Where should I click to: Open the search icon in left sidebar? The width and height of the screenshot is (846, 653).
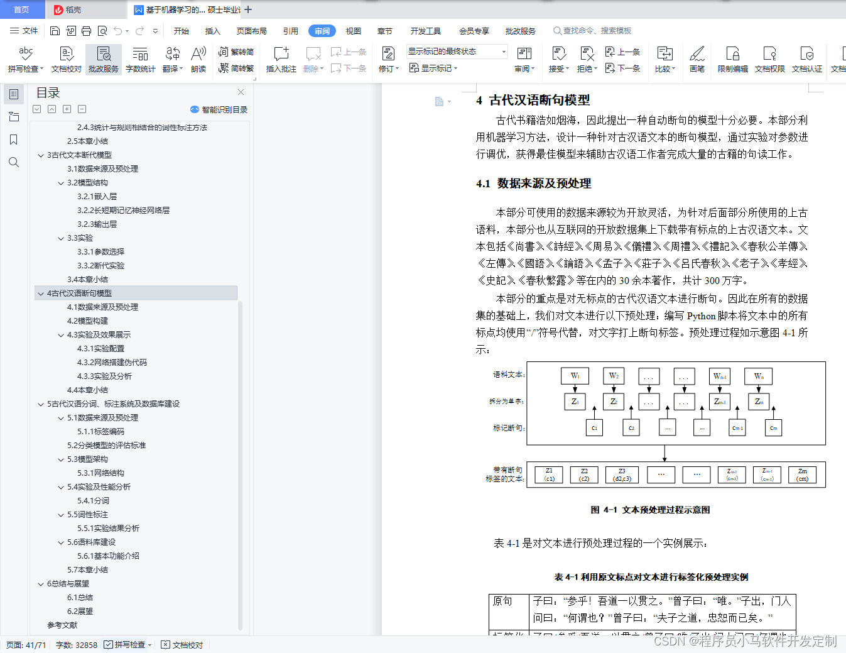pos(13,162)
